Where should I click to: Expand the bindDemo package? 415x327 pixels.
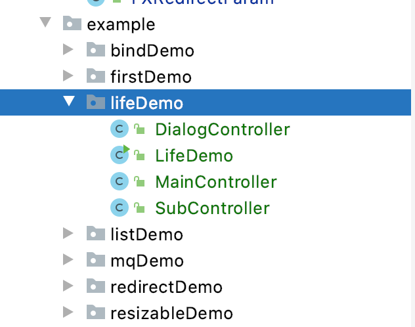[x=68, y=50]
